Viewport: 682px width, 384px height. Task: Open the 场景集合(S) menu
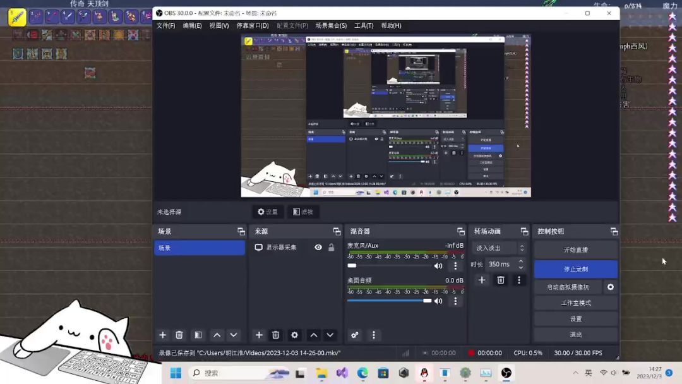(x=331, y=26)
